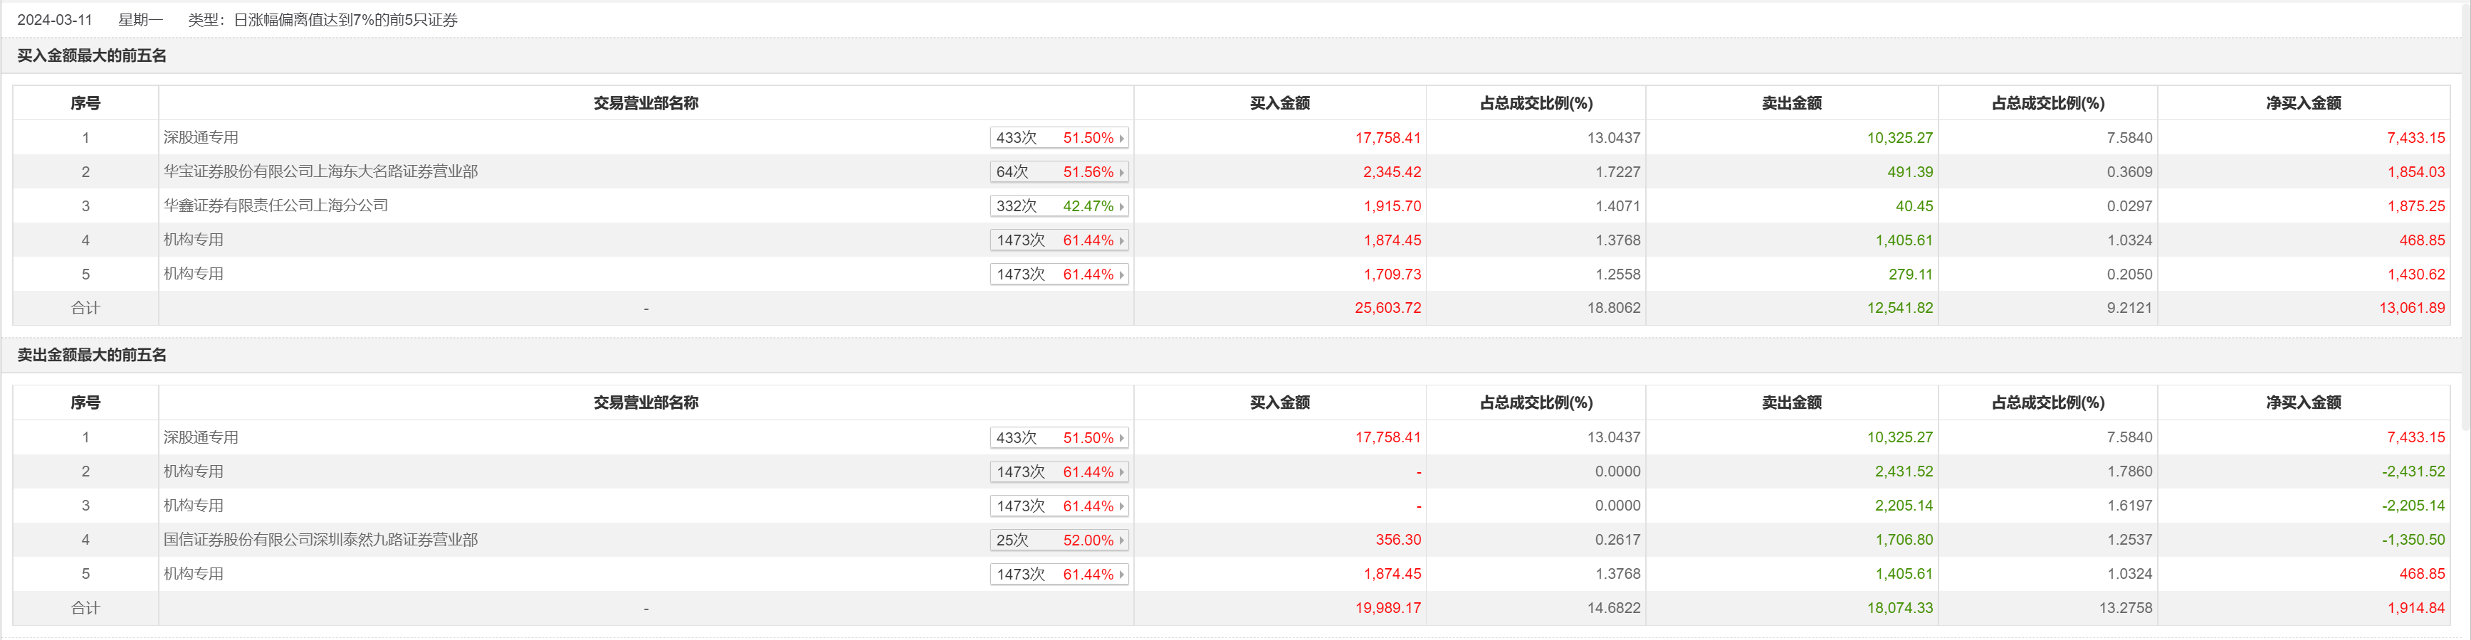The height and width of the screenshot is (640, 2471).
Task: Expand the 1473次 badge in buy table row 4
Action: click(1121, 240)
